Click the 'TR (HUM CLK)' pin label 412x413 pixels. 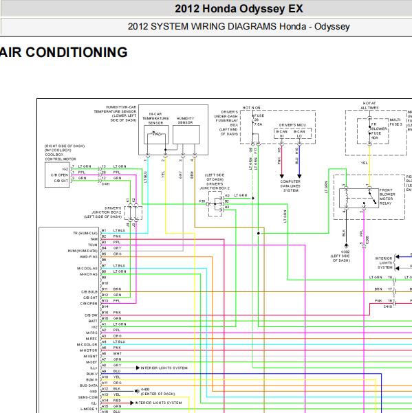click(85, 234)
